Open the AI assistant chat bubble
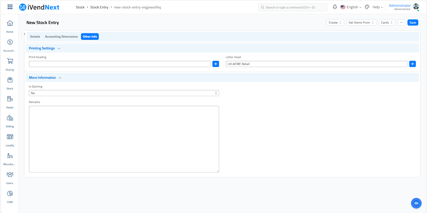The width and height of the screenshot is (427, 213). [x=416, y=203]
